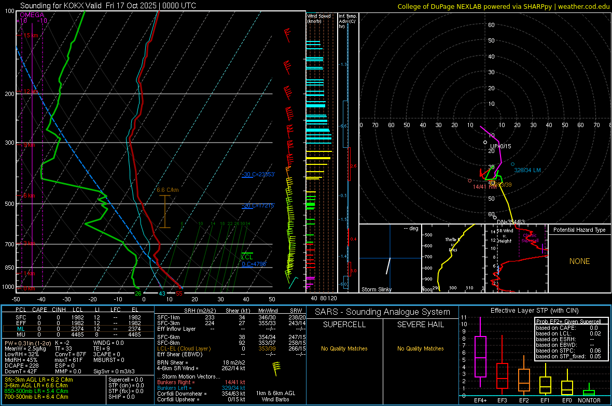Click the NONE hazard type text
The image size is (612, 406).
coord(579,261)
